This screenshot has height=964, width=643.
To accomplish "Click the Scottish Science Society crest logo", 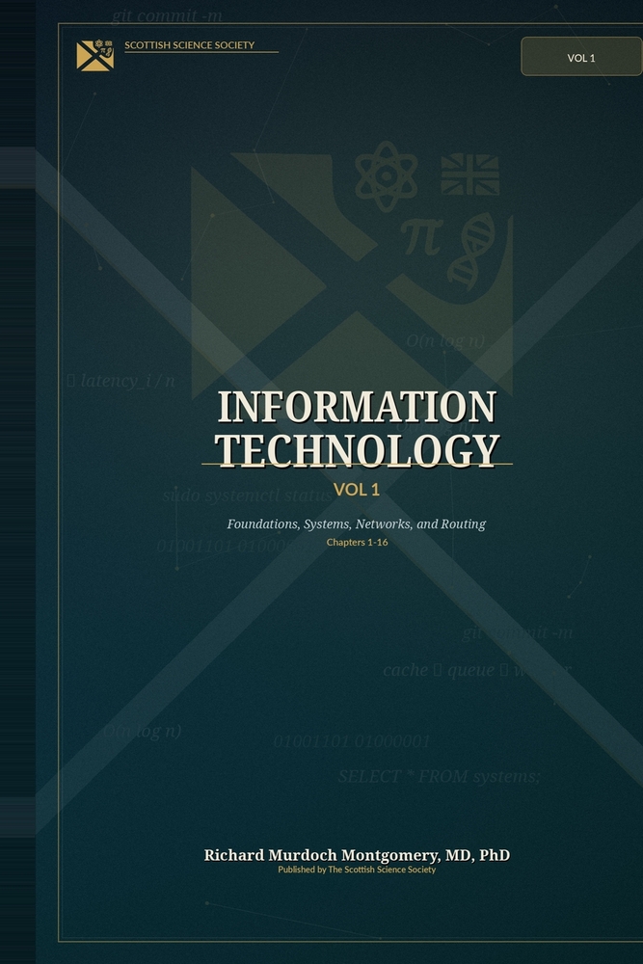I will click(95, 55).
